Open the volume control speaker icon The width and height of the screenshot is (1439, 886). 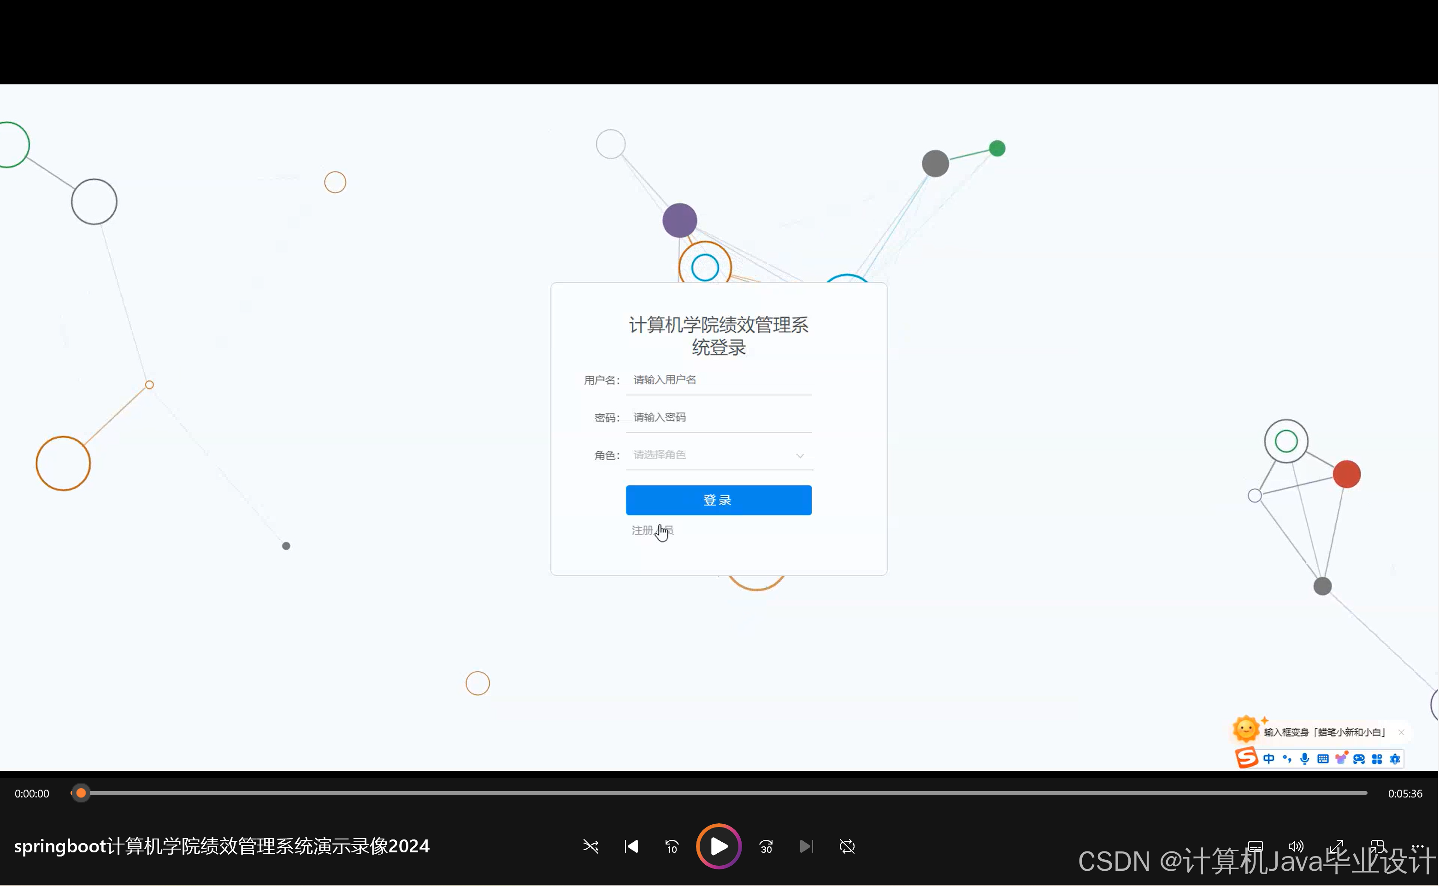pyautogui.click(x=1296, y=846)
